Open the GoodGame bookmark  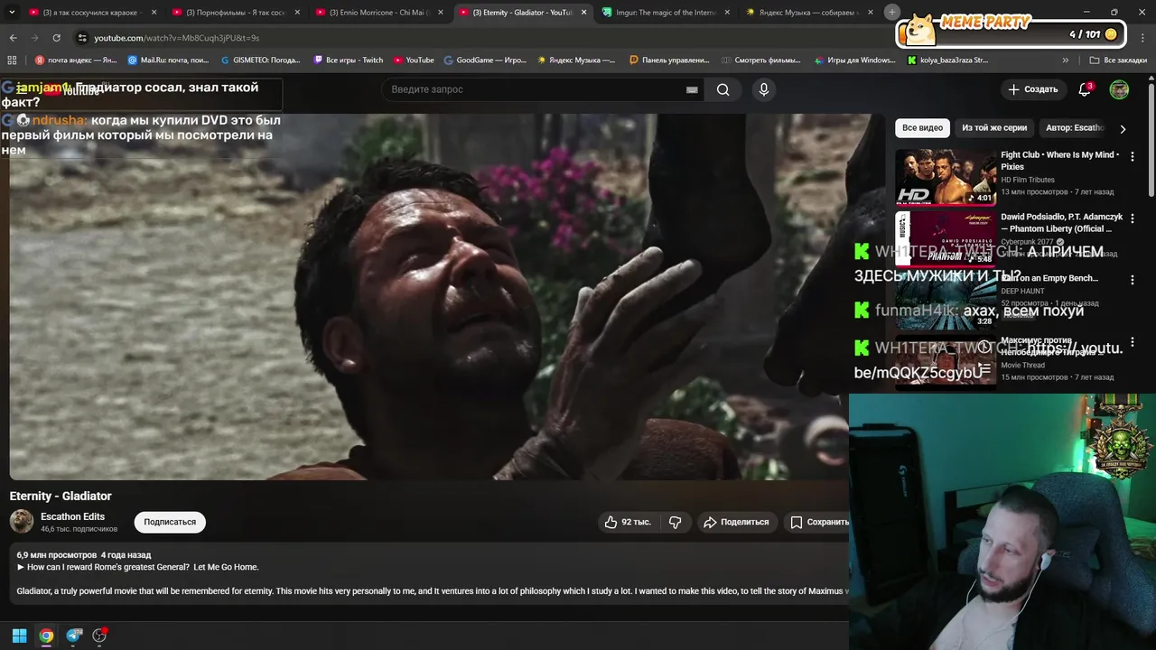tap(485, 60)
